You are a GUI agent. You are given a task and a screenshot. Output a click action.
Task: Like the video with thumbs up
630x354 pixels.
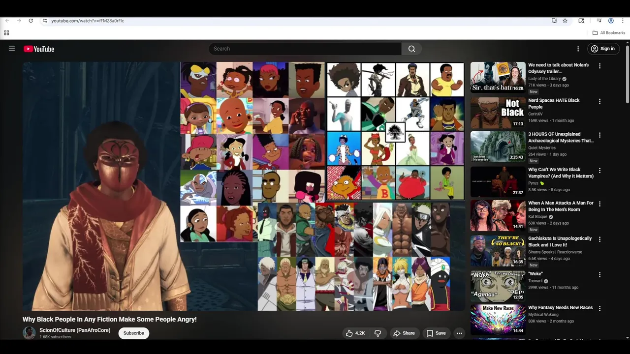[355, 333]
